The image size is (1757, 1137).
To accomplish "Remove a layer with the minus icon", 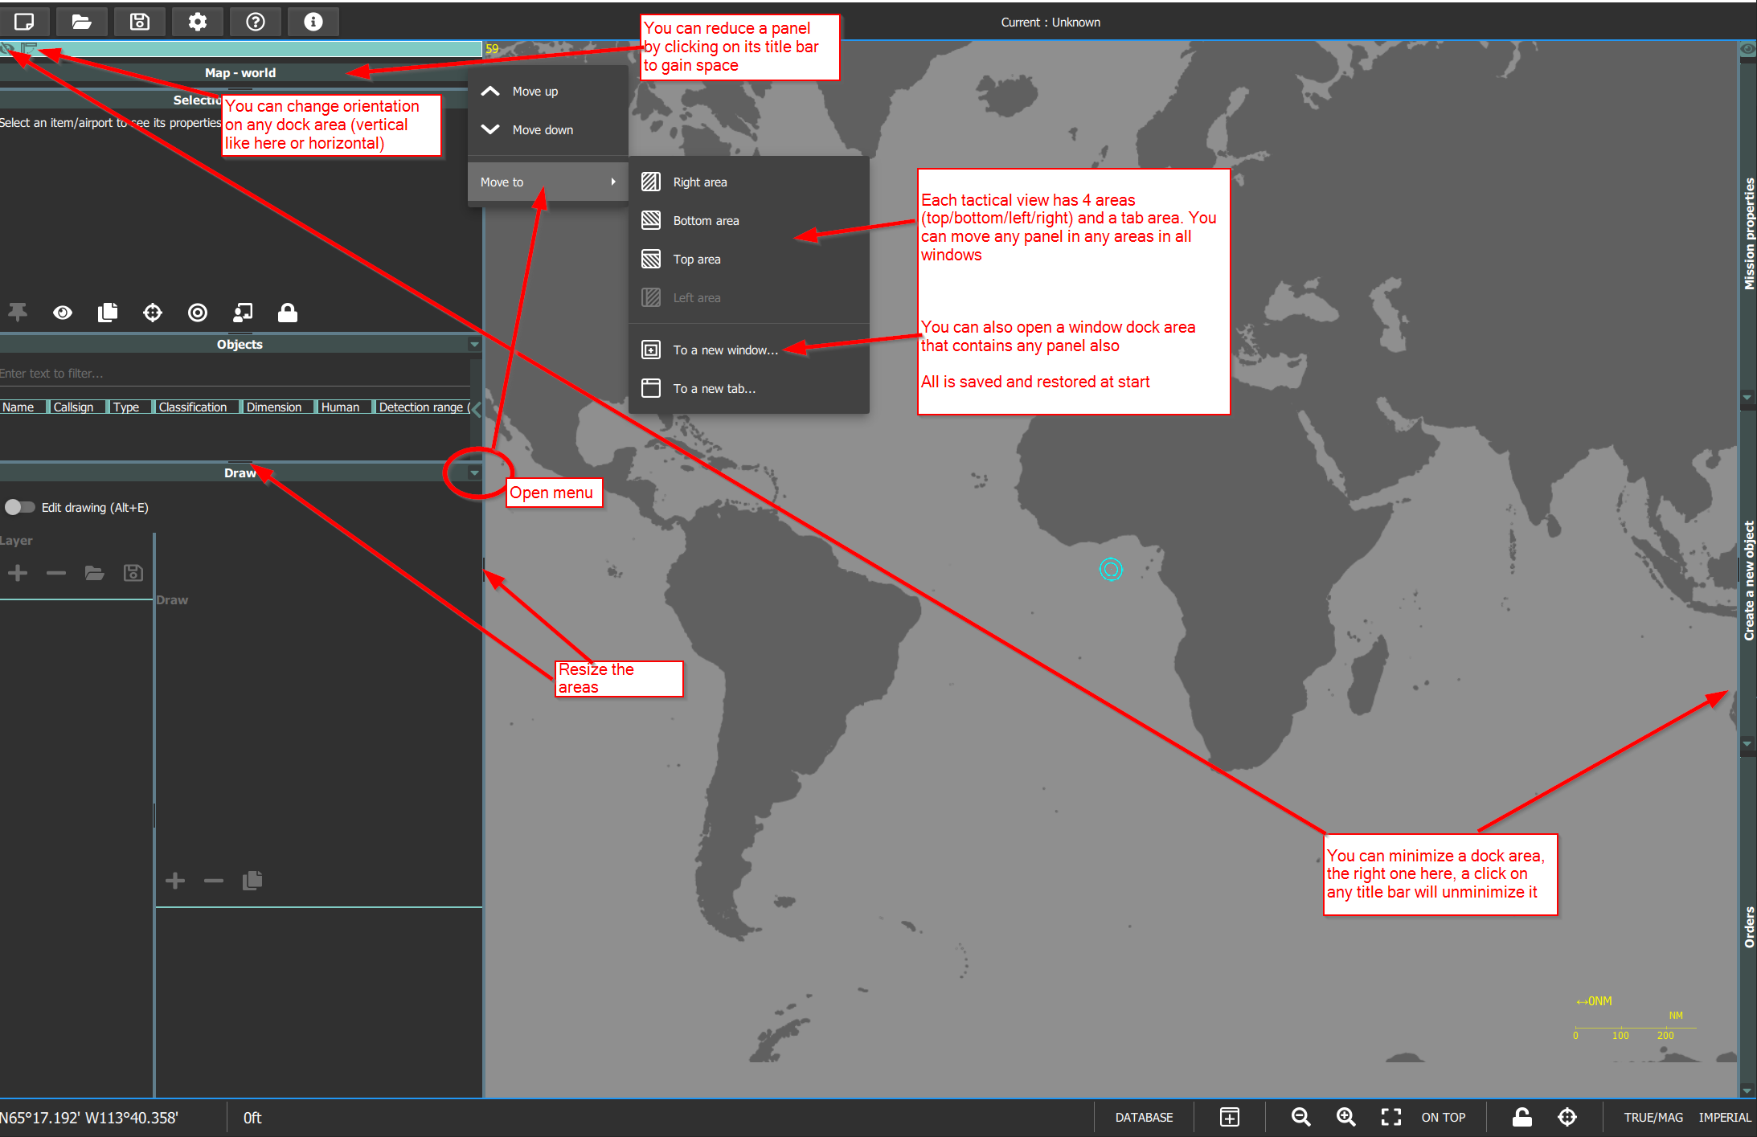I will [x=56, y=573].
